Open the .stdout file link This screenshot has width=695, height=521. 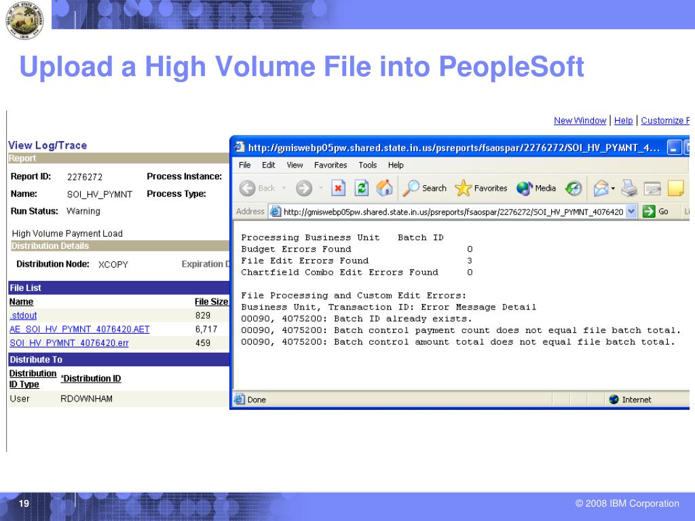23,315
